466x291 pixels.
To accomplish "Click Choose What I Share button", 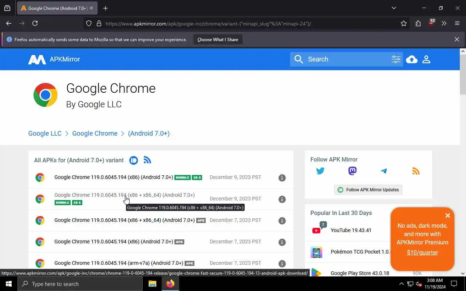I will pos(218,40).
